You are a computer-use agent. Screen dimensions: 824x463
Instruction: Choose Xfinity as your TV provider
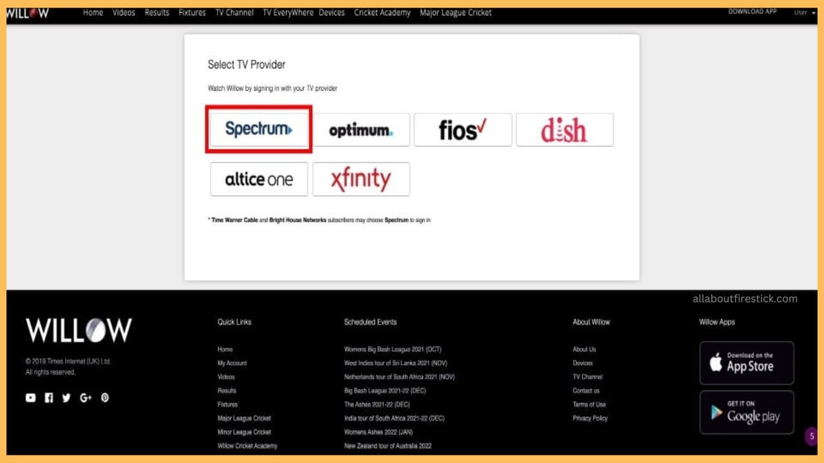(x=361, y=179)
